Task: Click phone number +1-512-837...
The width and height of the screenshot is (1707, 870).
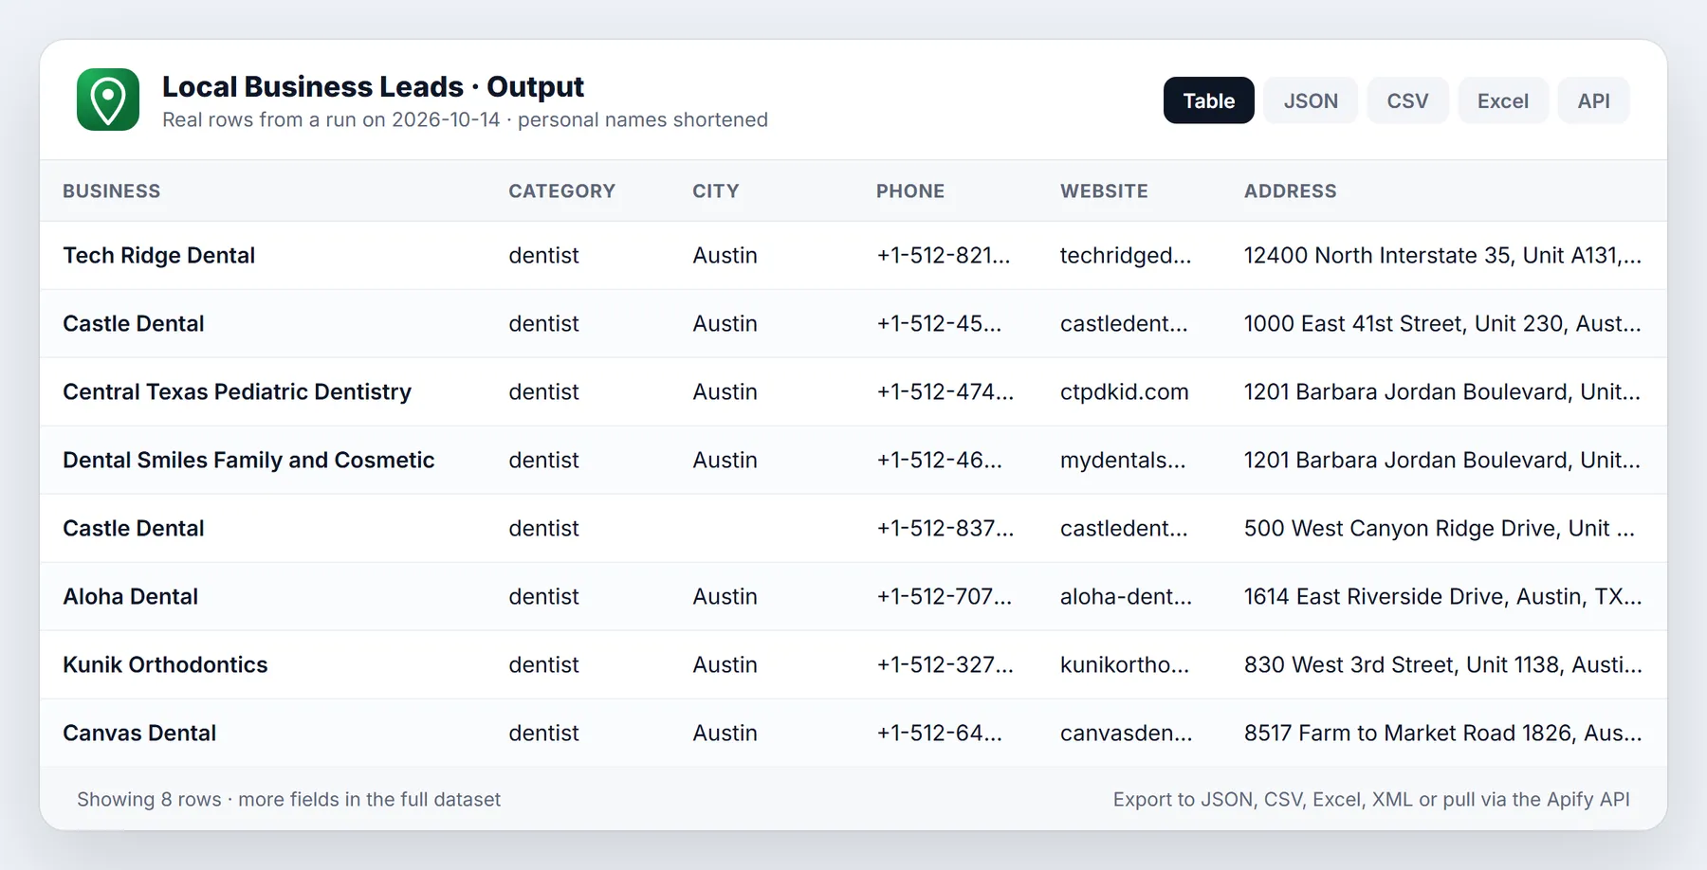Action: point(945,529)
